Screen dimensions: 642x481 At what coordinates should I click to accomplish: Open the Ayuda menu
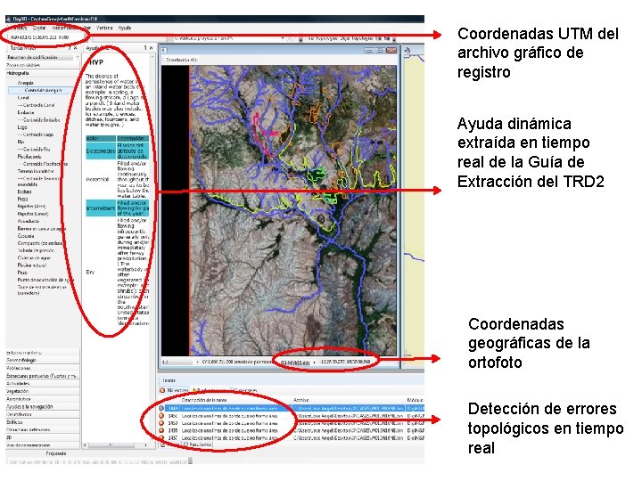[125, 28]
